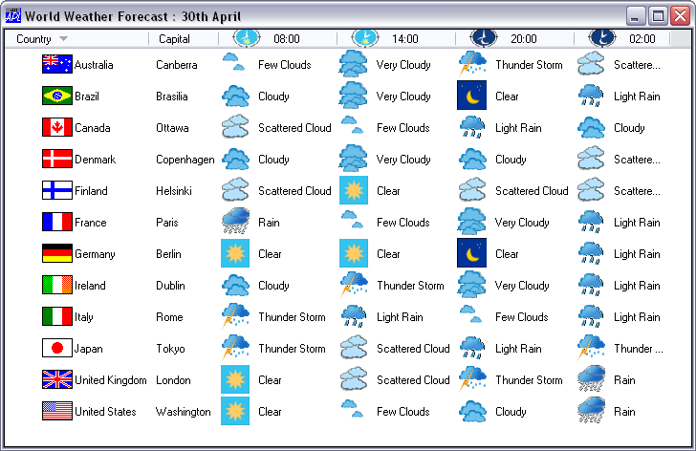Viewport: 696px width, 451px height.
Task: Sort by the Country column sort arrow
Action: pos(63,39)
